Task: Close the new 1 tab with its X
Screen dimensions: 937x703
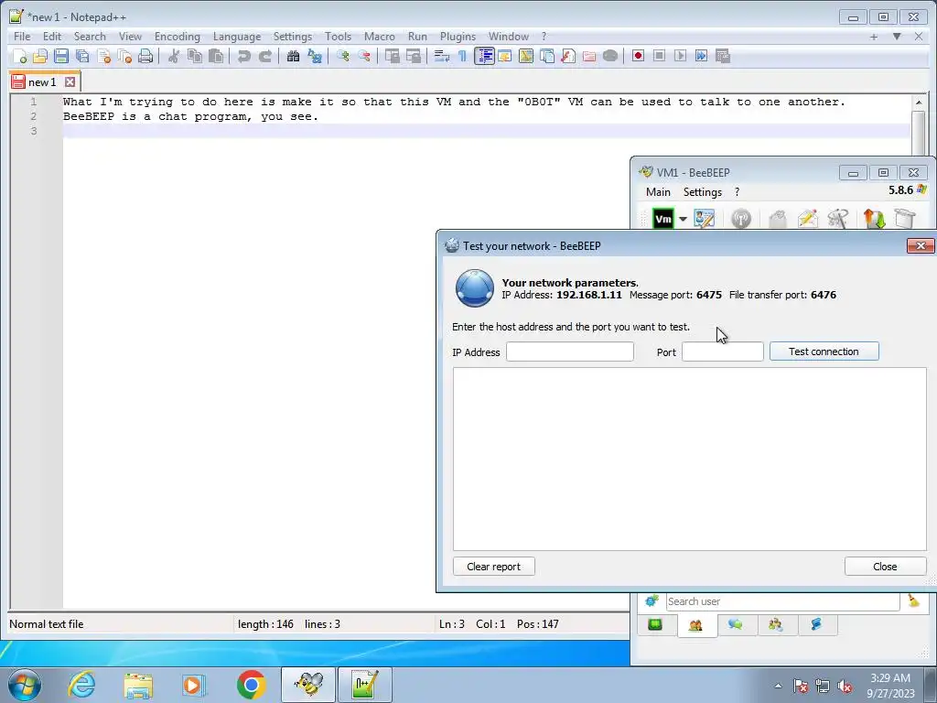Action: click(x=70, y=81)
